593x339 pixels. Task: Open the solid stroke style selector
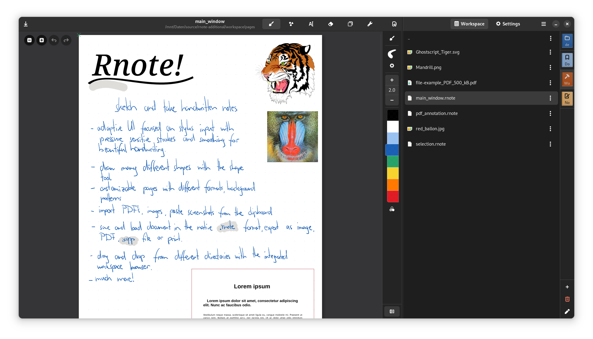point(392,54)
